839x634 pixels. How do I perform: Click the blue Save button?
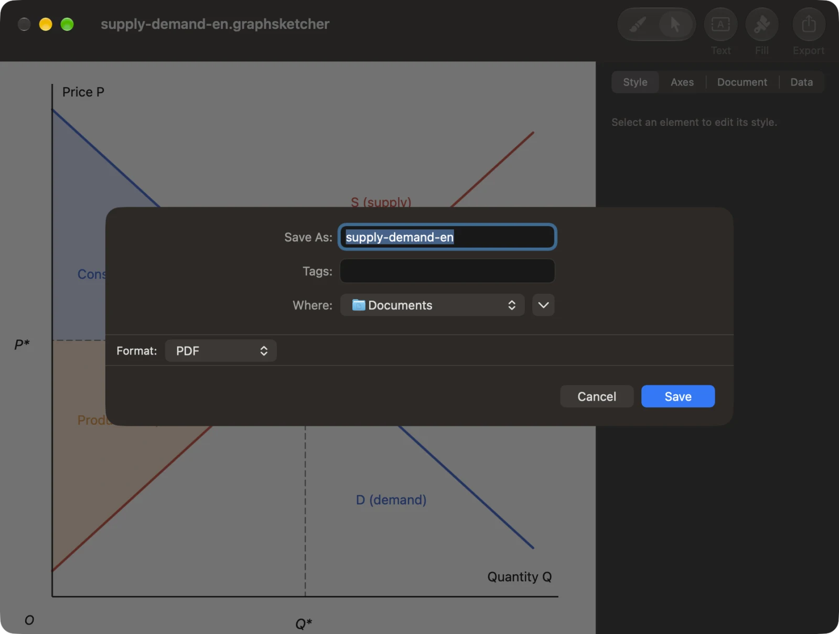pyautogui.click(x=678, y=396)
